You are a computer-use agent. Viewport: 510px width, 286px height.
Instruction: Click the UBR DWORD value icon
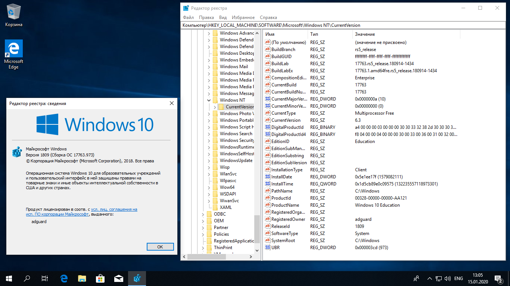267,248
